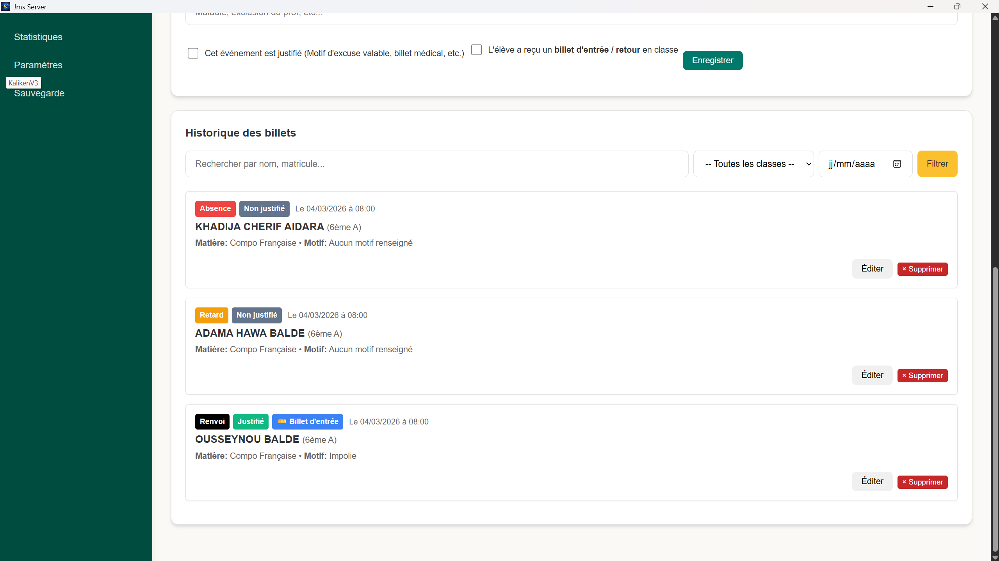999x561 pixels.
Task: Check 'L'élève a reçu un billet d'entrée'
Action: coord(476,50)
